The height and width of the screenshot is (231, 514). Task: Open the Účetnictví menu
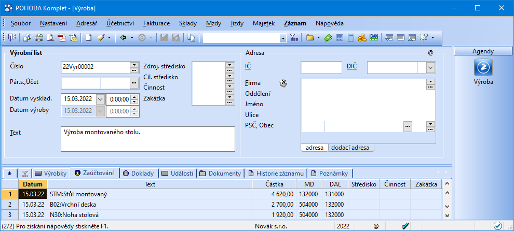(119, 23)
